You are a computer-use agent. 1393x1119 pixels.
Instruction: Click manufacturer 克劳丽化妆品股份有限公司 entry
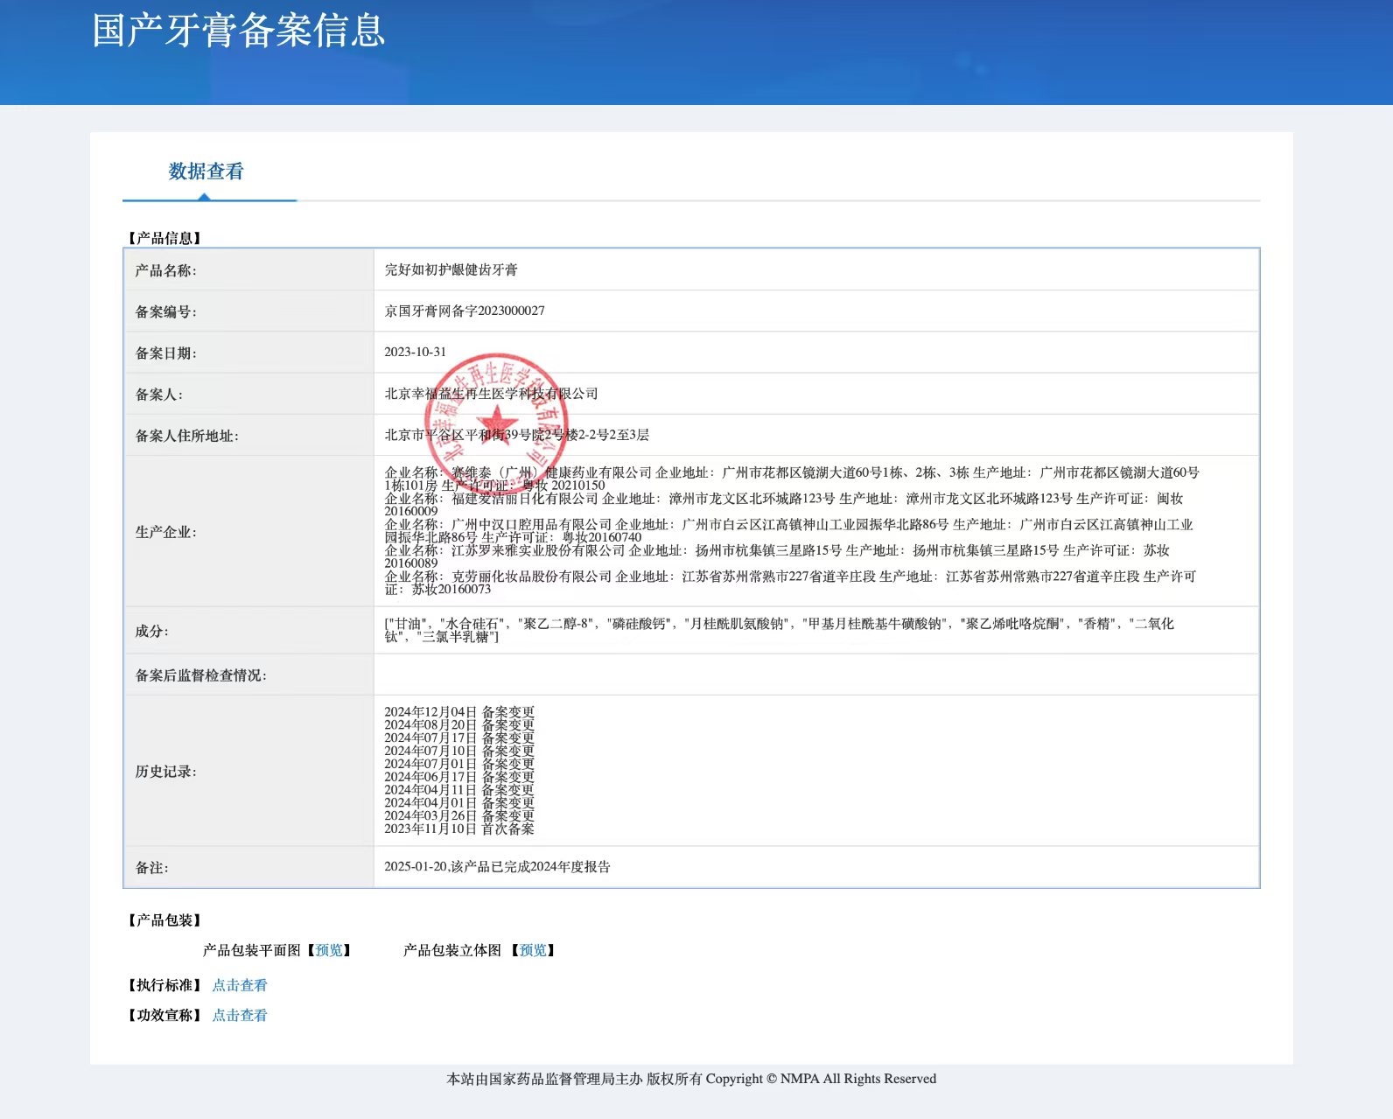coord(790,583)
